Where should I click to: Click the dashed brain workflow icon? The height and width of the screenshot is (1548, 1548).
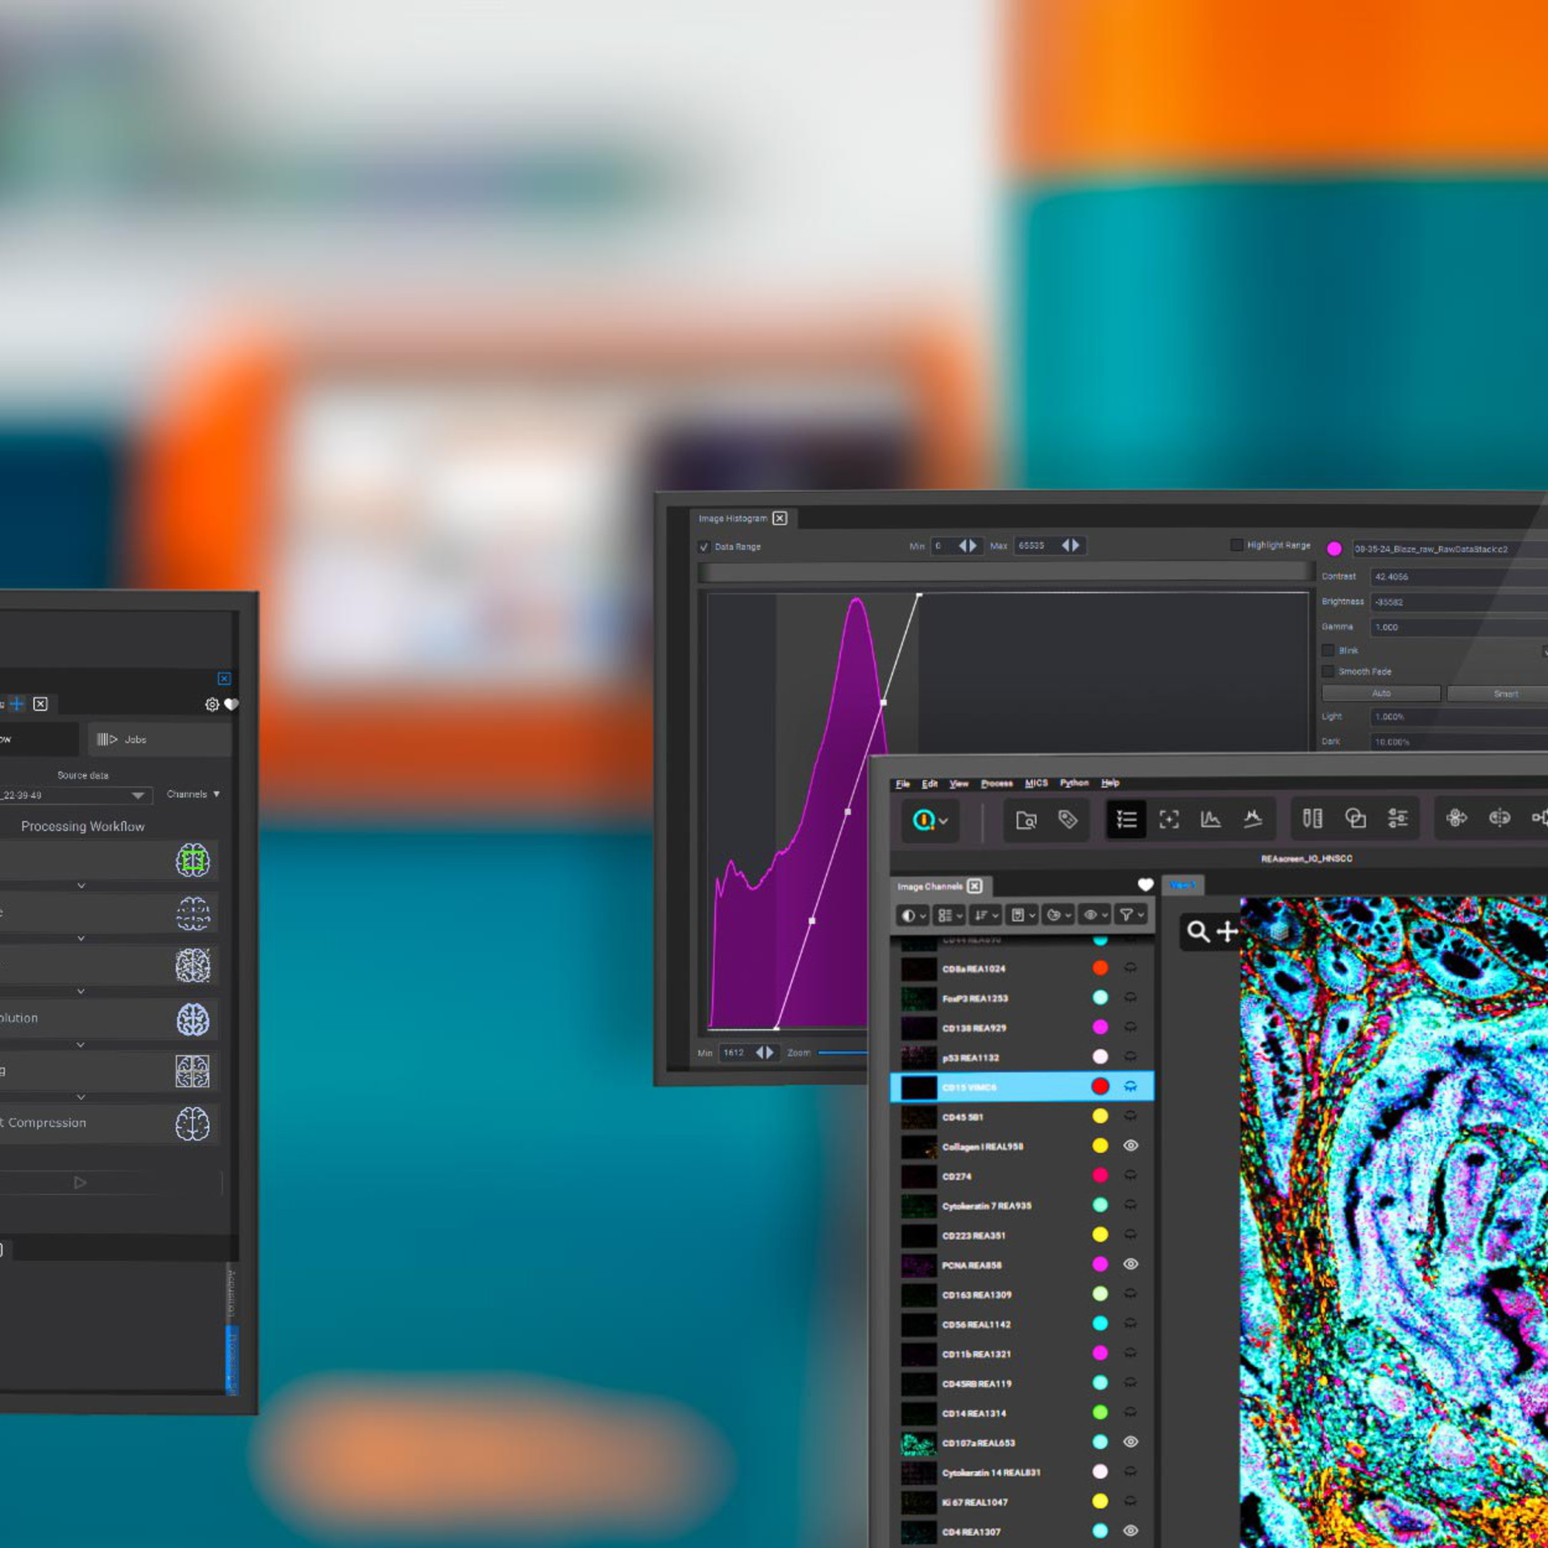(193, 913)
